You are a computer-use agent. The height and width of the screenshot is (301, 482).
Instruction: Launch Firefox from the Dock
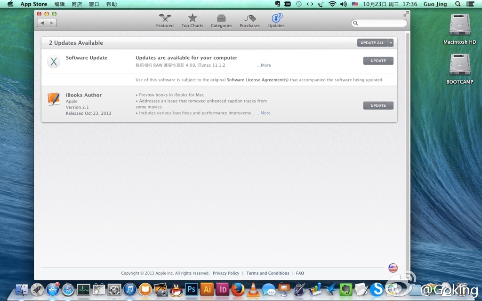238,290
